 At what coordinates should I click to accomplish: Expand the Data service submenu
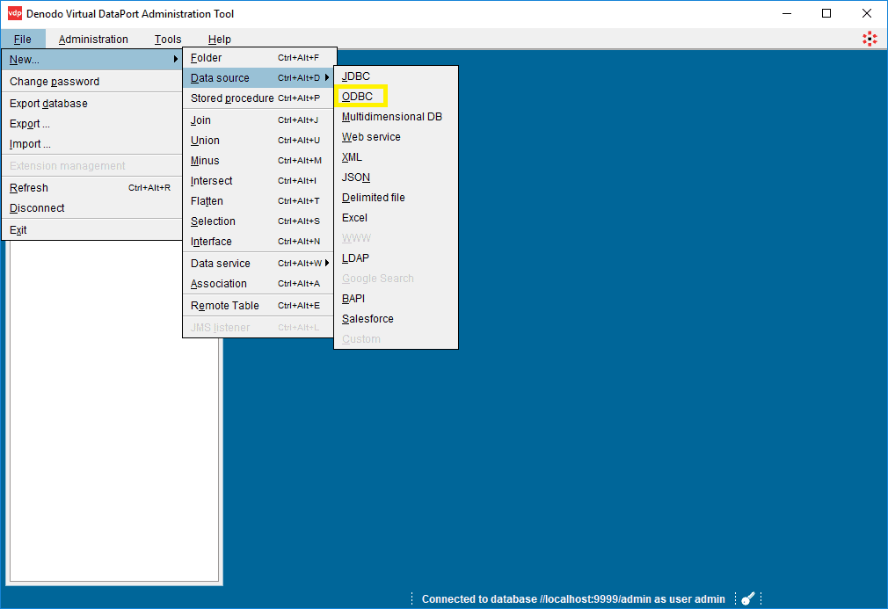[x=259, y=264]
